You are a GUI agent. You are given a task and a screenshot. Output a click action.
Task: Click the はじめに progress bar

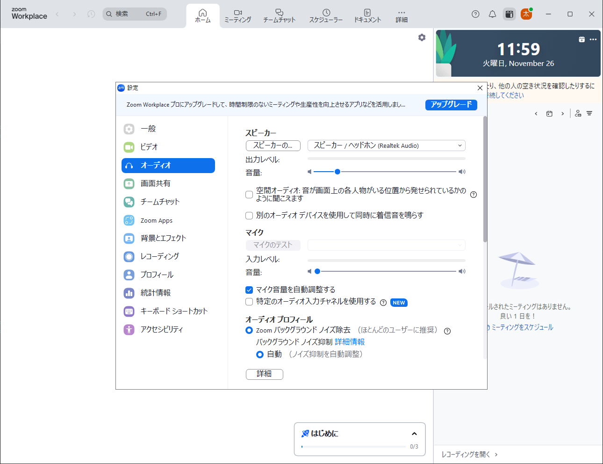[x=353, y=447]
